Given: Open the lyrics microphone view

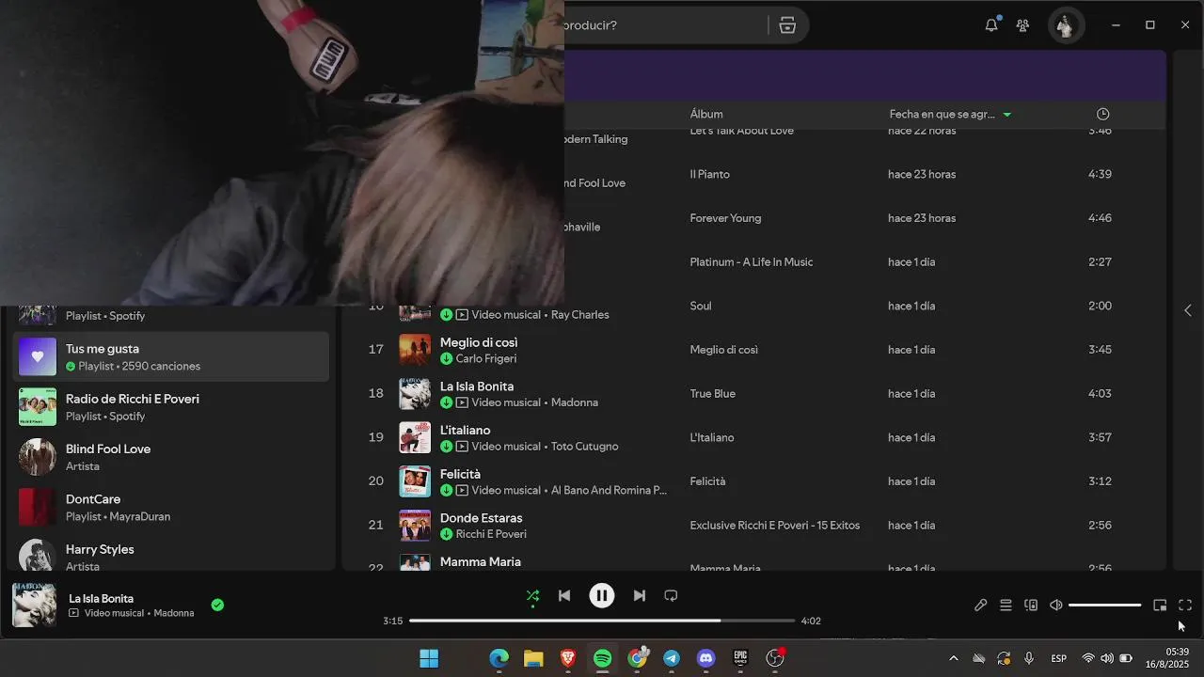Looking at the screenshot, I should pos(980,606).
